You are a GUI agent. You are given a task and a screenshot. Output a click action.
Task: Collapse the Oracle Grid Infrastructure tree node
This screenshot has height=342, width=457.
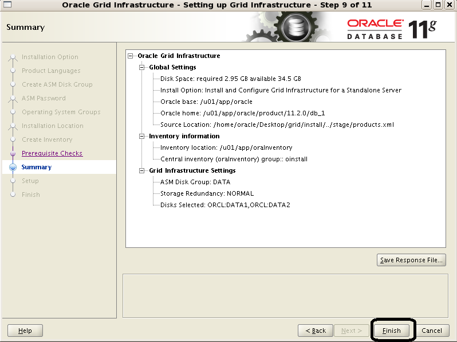coord(131,56)
